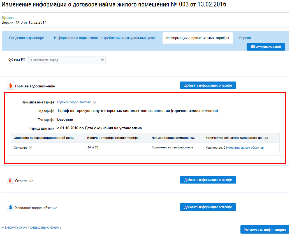
Task: Follow Вернуться на предыдущую форму link
Action: click(33, 227)
